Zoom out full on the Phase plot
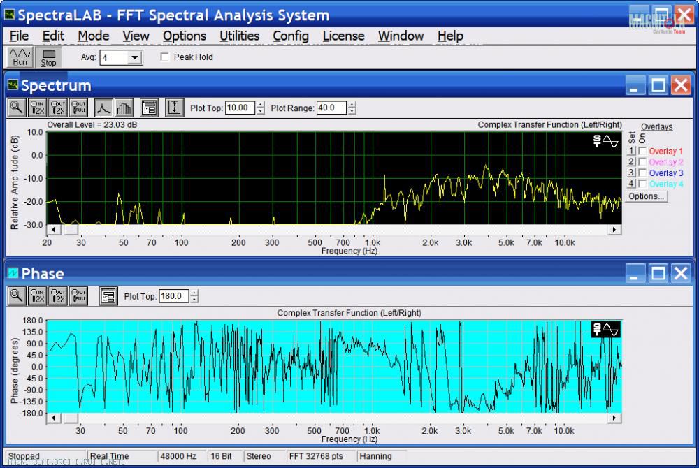The height and width of the screenshot is (468, 699). click(79, 295)
